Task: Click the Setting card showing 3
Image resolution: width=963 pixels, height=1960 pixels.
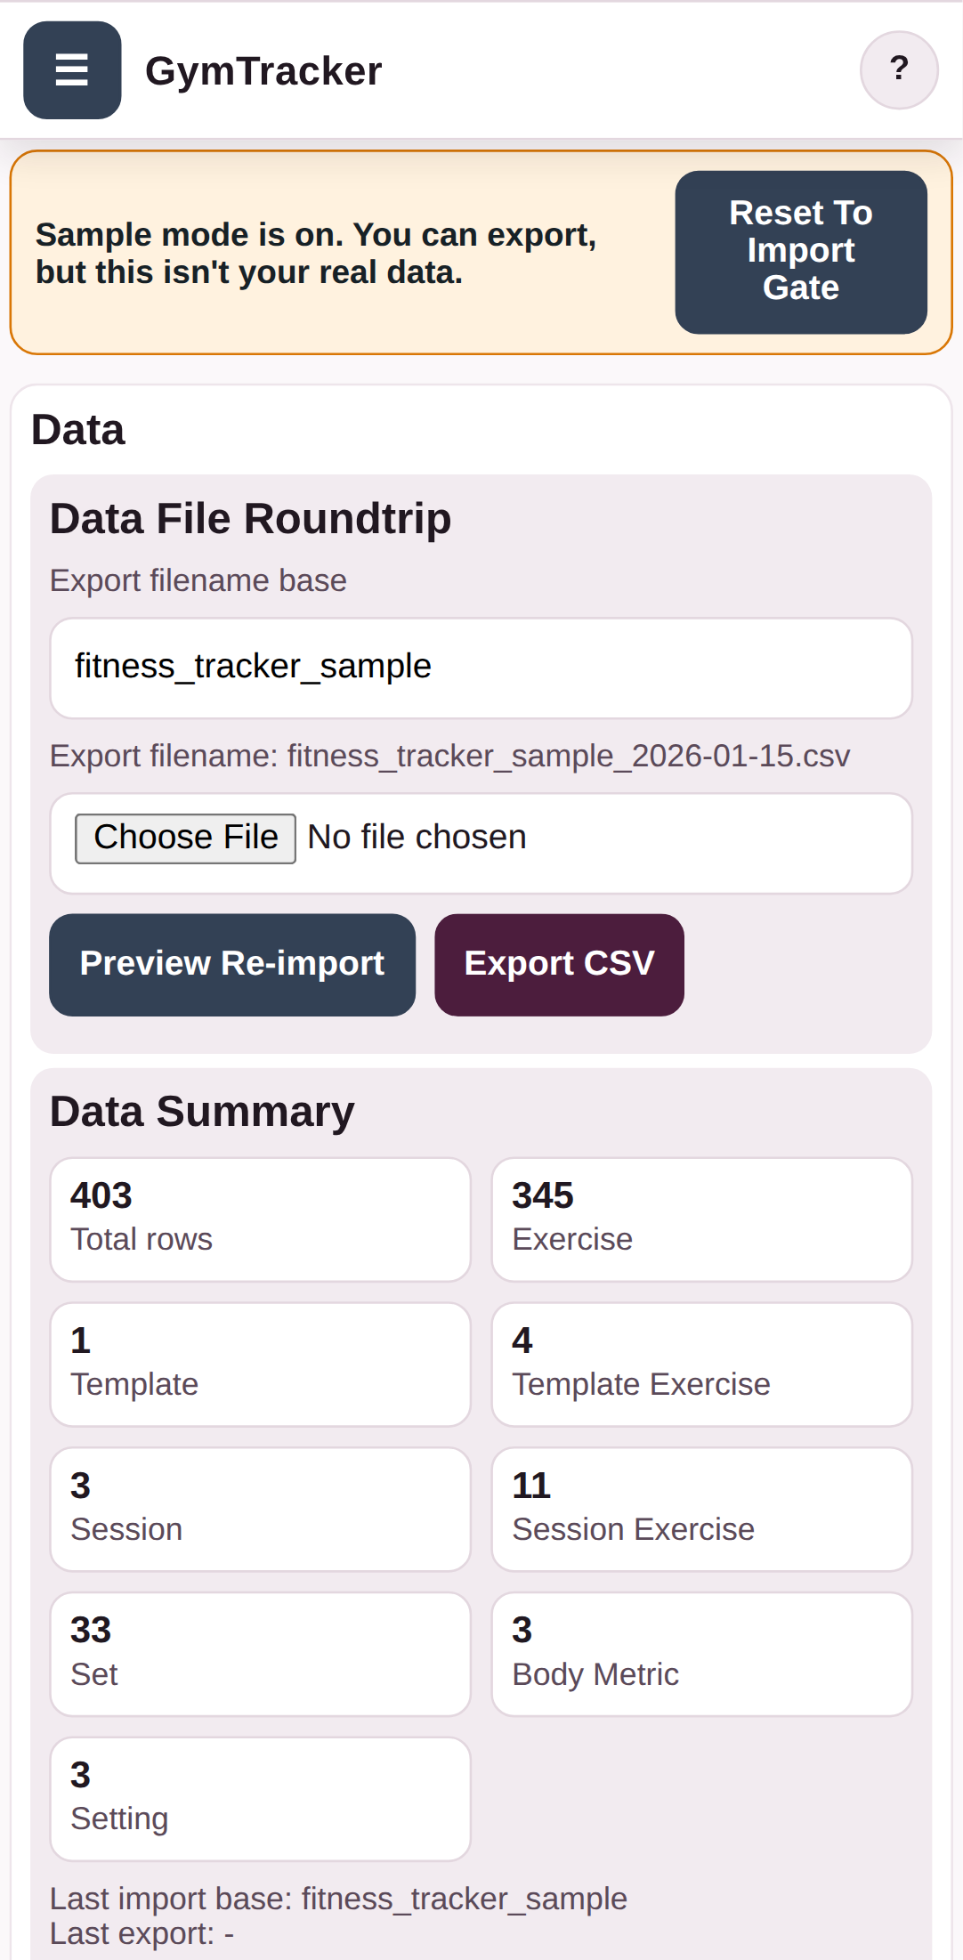Action: pyautogui.click(x=260, y=1798)
